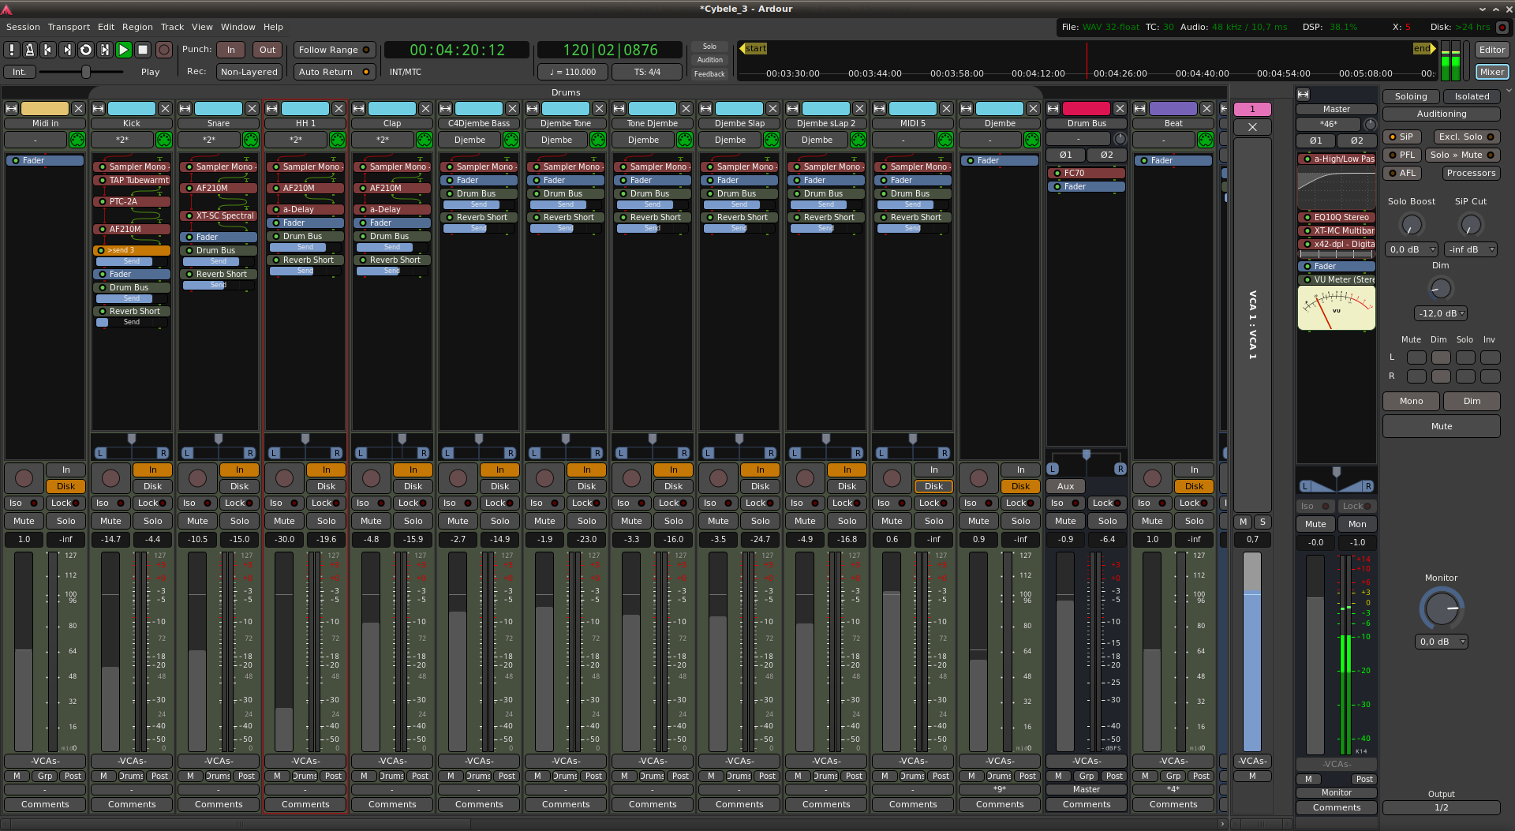
Task: Open Drum Bus Master output selector
Action: point(1087,789)
